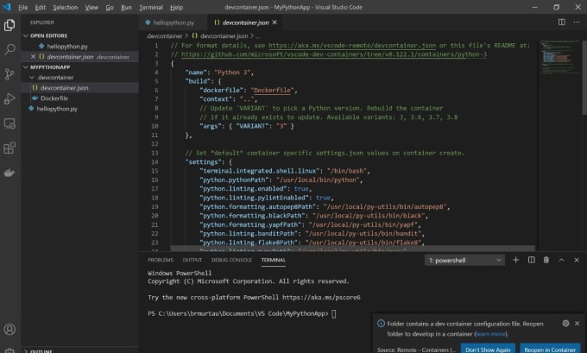Viewport: 587px width, 353px height.
Task: Click the editor horizontal scrollbar
Action: click(353, 249)
